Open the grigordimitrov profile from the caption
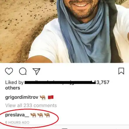The width and height of the screenshot is (129, 129). point(22,97)
